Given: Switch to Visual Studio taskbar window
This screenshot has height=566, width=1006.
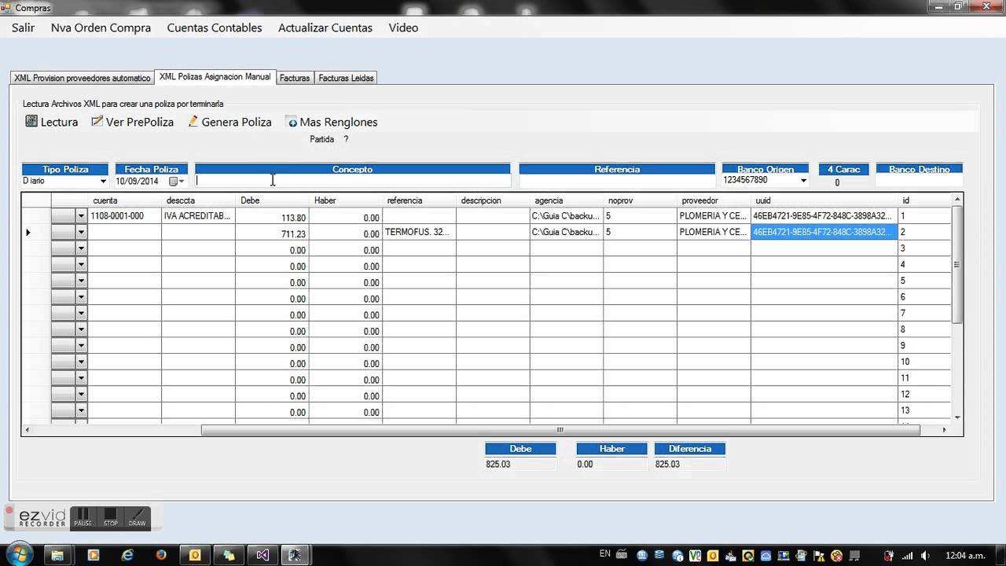Looking at the screenshot, I should (263, 555).
